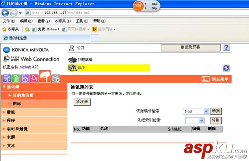Open the 1-50 number range dropdown

point(195,111)
